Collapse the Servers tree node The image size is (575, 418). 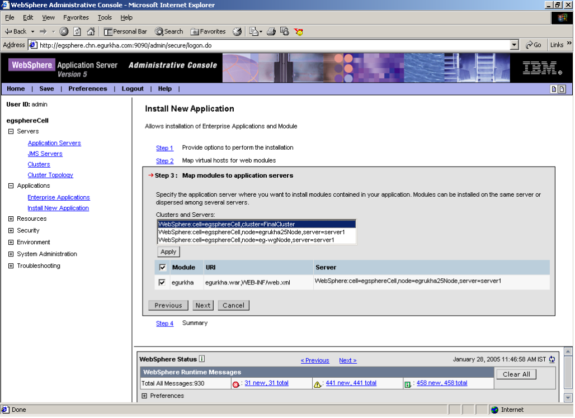pos(11,131)
